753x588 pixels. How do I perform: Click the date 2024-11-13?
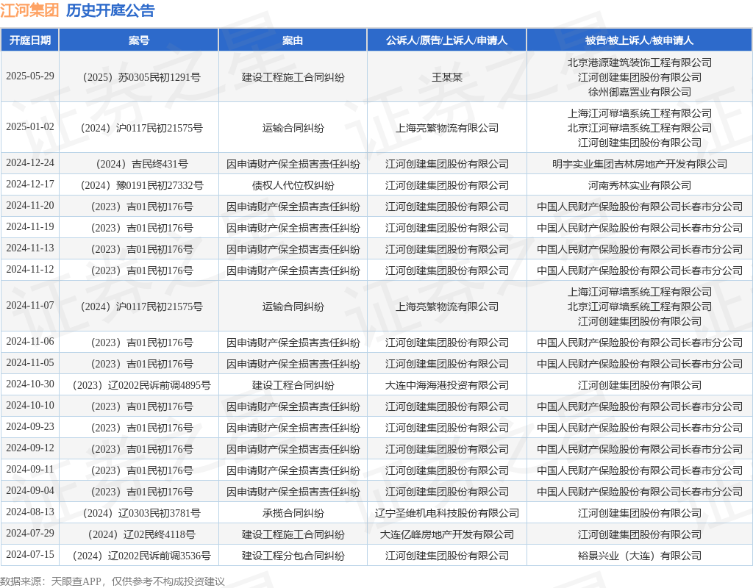(x=29, y=248)
